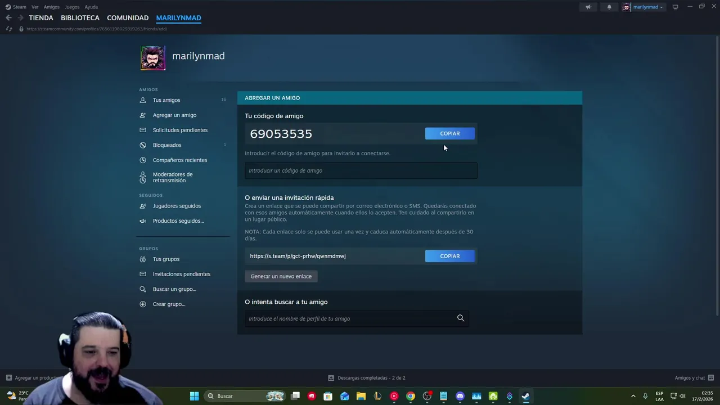
Task: Click the search magnifier in friend search
Action: click(461, 318)
